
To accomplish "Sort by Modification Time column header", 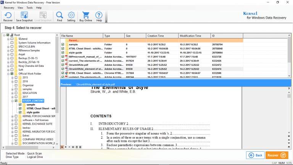I will tap(195, 36).
